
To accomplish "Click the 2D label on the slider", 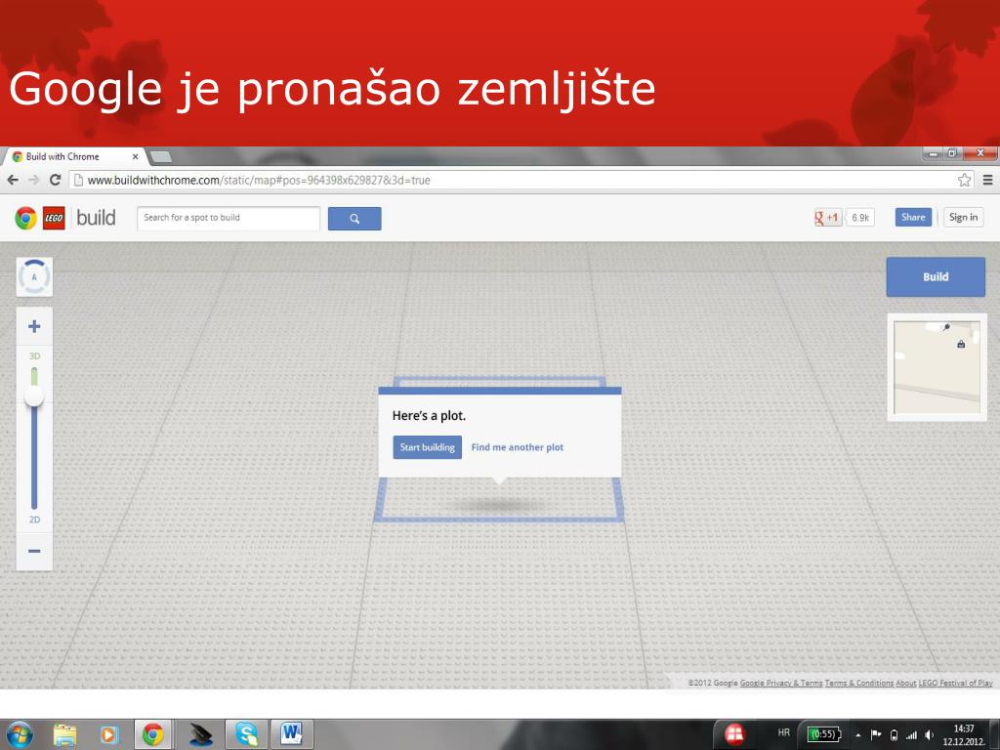I will tap(34, 520).
